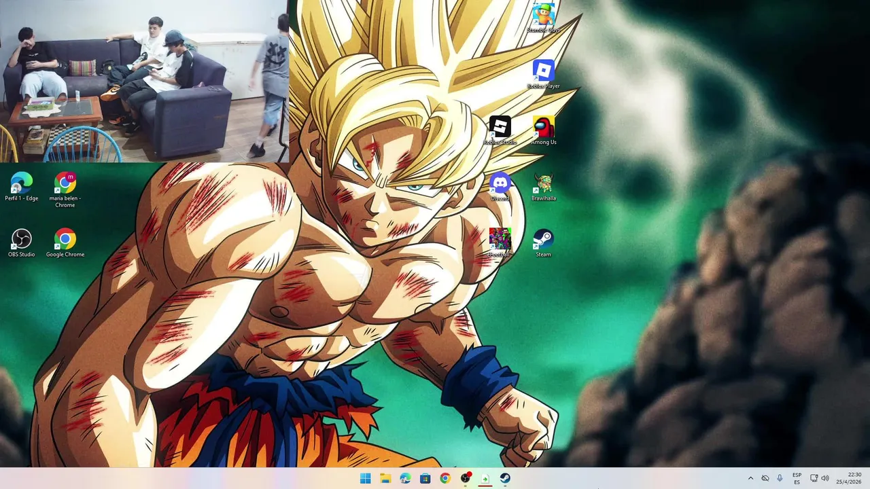
Task: Select the Among Us desktop icon
Action: pos(543,130)
